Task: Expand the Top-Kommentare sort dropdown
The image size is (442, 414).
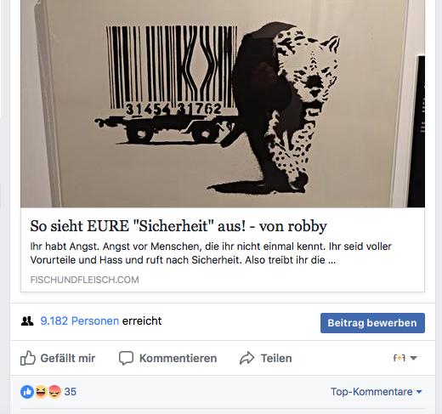Action: [x=377, y=392]
